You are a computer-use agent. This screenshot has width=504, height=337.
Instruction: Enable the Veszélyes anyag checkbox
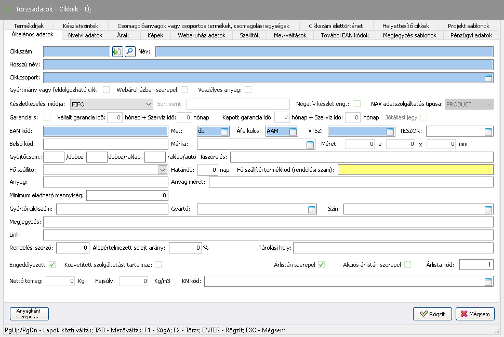coord(248,90)
